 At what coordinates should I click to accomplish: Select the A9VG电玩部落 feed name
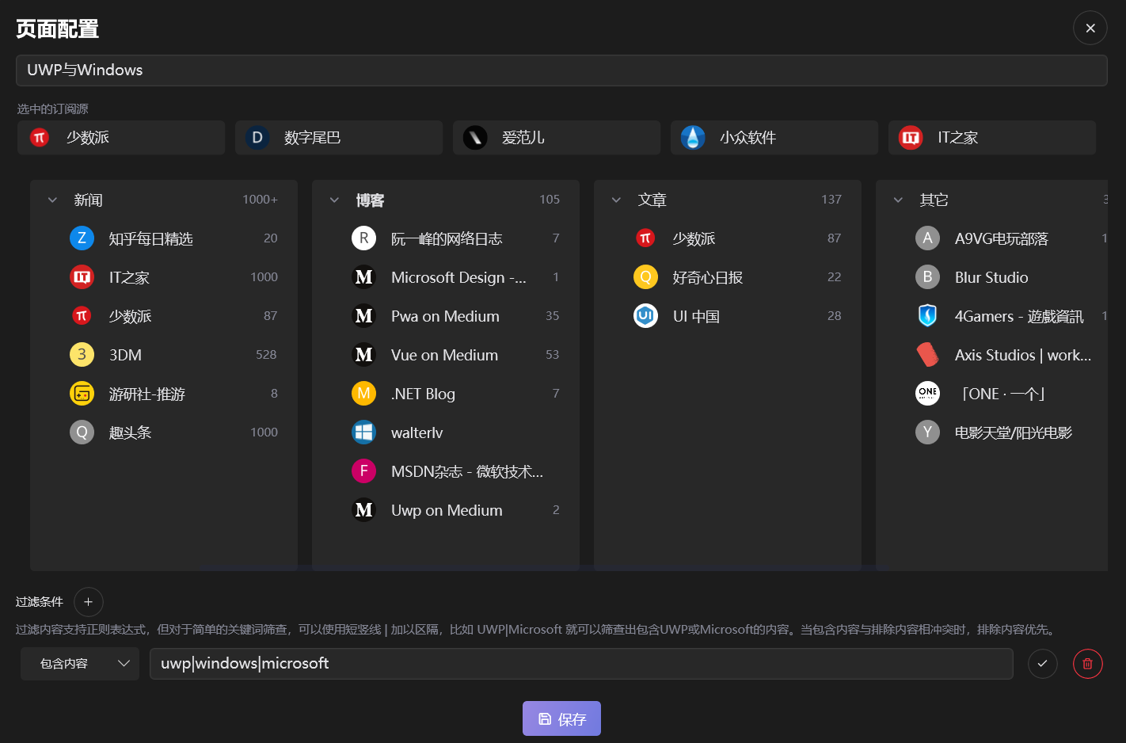click(x=1002, y=239)
